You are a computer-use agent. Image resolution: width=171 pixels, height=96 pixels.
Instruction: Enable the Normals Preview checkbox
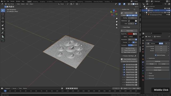coord(124,65)
